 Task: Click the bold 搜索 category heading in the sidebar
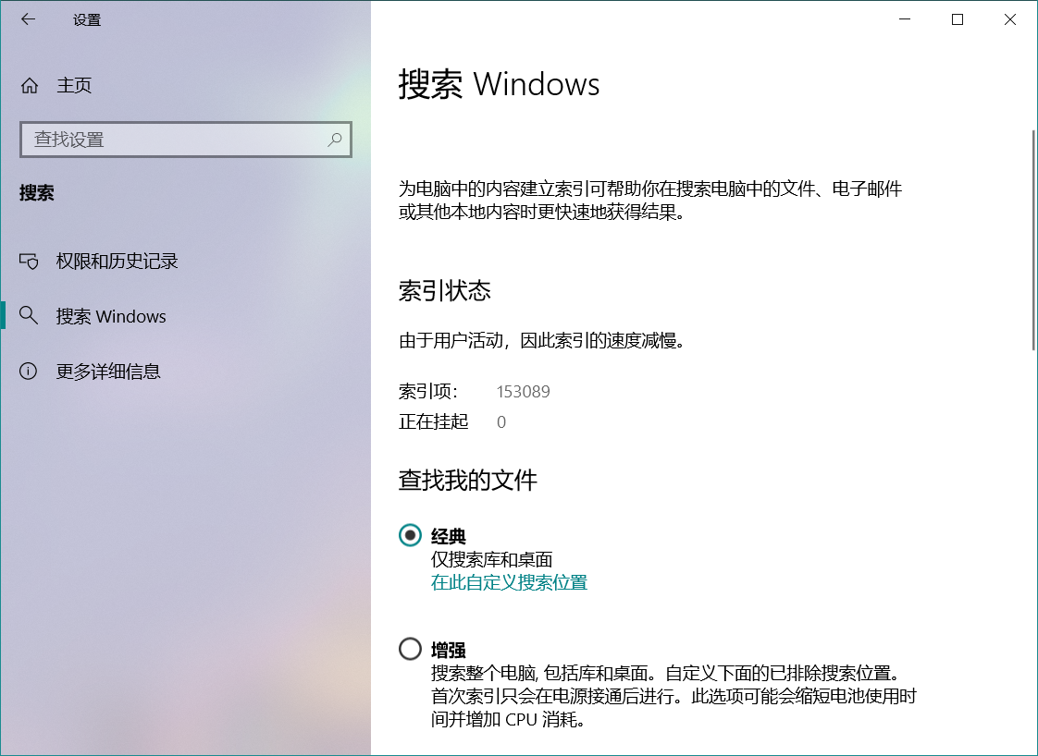pos(36,193)
